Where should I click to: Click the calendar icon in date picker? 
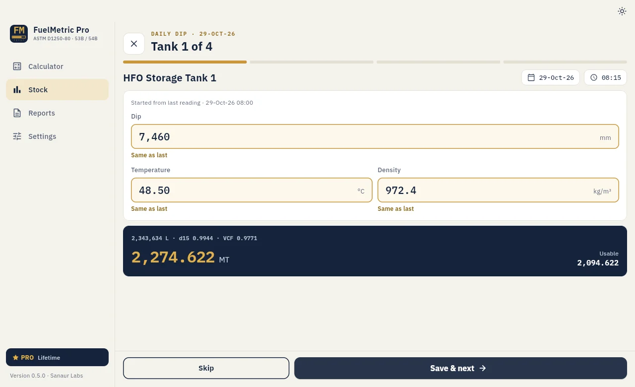(531, 77)
